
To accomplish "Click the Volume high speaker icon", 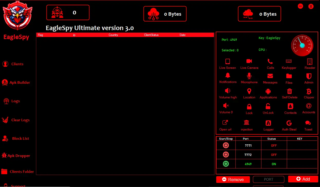I will pyautogui.click(x=228, y=91).
